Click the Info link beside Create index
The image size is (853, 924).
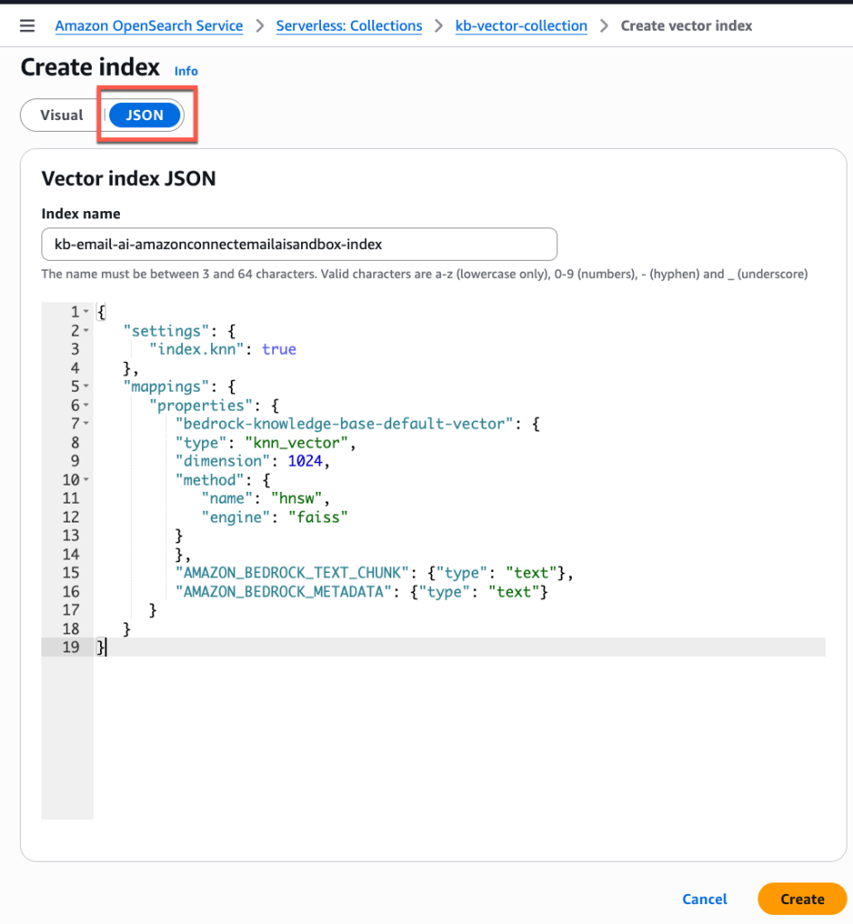pos(186,70)
